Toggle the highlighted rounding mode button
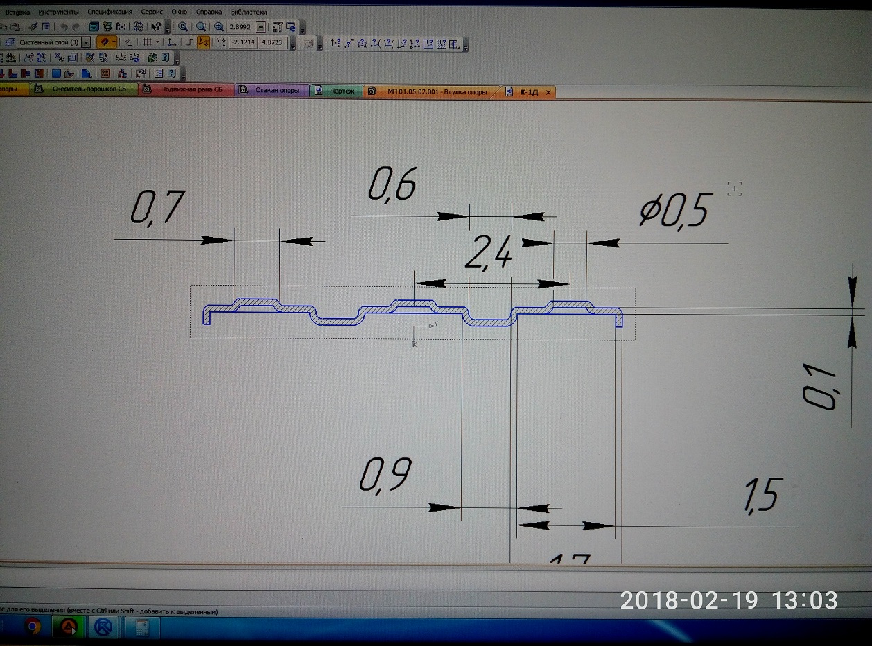Viewport: 872px width, 646px height. 204,43
